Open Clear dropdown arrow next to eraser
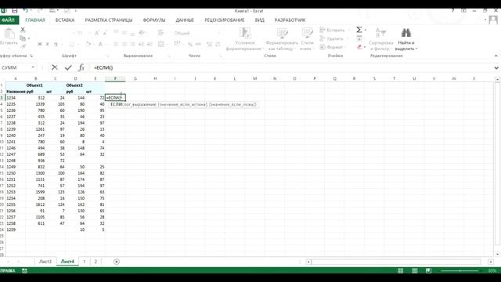Image resolution: width=501 pixels, height=282 pixels. pos(365,47)
